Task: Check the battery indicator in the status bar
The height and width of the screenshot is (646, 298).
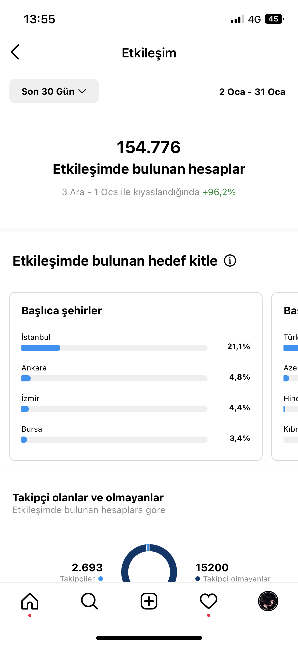Action: [274, 19]
